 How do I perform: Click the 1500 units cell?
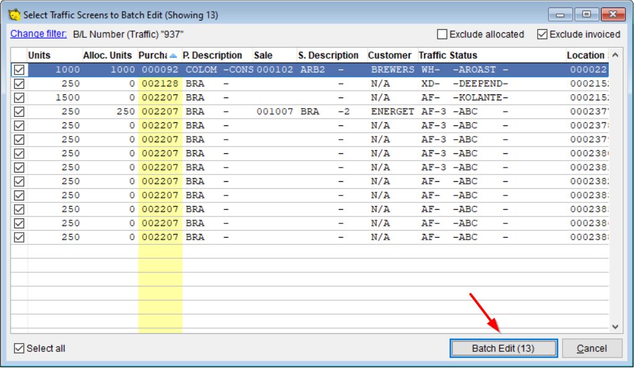68,98
